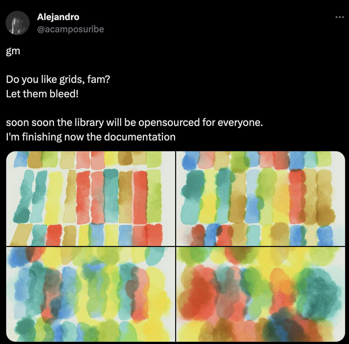
Task: Click the blue blob in top-right image's corner
Action: [189, 160]
